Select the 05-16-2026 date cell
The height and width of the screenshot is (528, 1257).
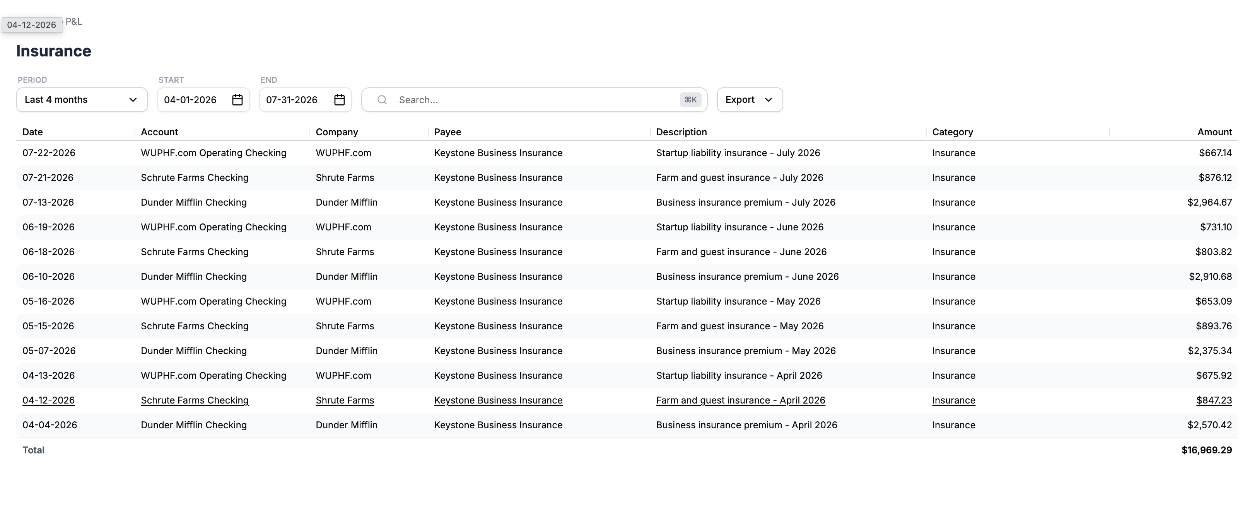(x=48, y=301)
